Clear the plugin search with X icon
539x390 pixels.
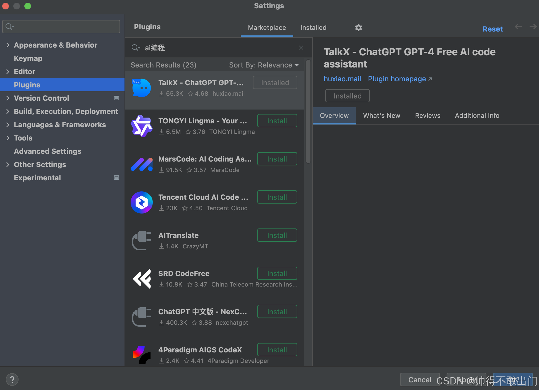click(301, 48)
